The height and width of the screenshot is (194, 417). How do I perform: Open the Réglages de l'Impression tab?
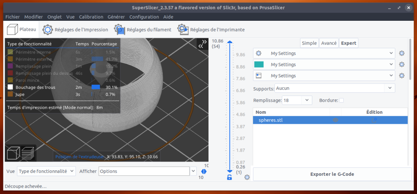tap(75, 29)
